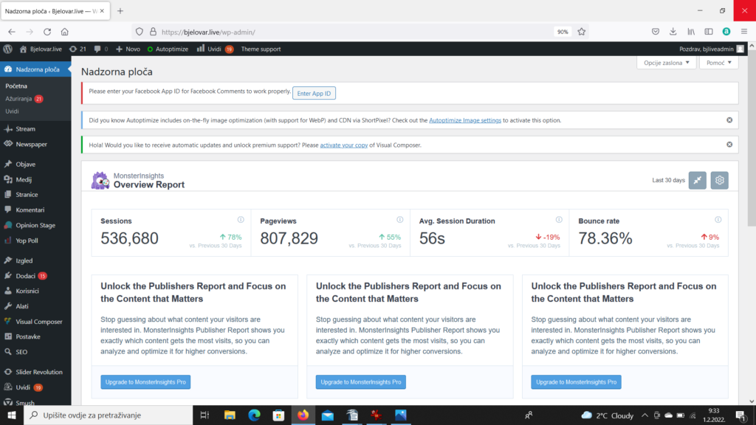
Task: Open Yop Poll sidebar menu
Action: point(35,241)
